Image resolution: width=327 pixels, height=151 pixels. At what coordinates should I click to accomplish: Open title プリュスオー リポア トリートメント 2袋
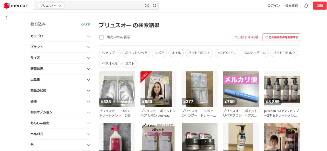tap(115, 113)
